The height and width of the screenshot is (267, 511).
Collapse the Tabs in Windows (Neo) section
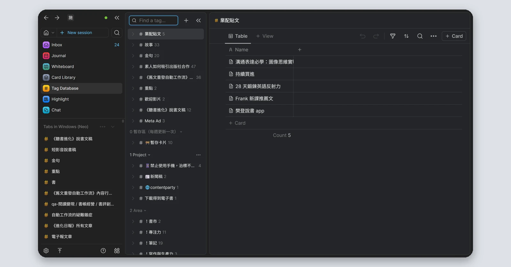coord(113,127)
